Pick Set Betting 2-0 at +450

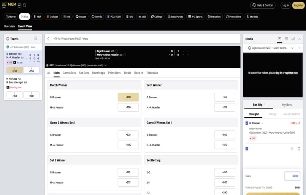(x=225, y=172)
